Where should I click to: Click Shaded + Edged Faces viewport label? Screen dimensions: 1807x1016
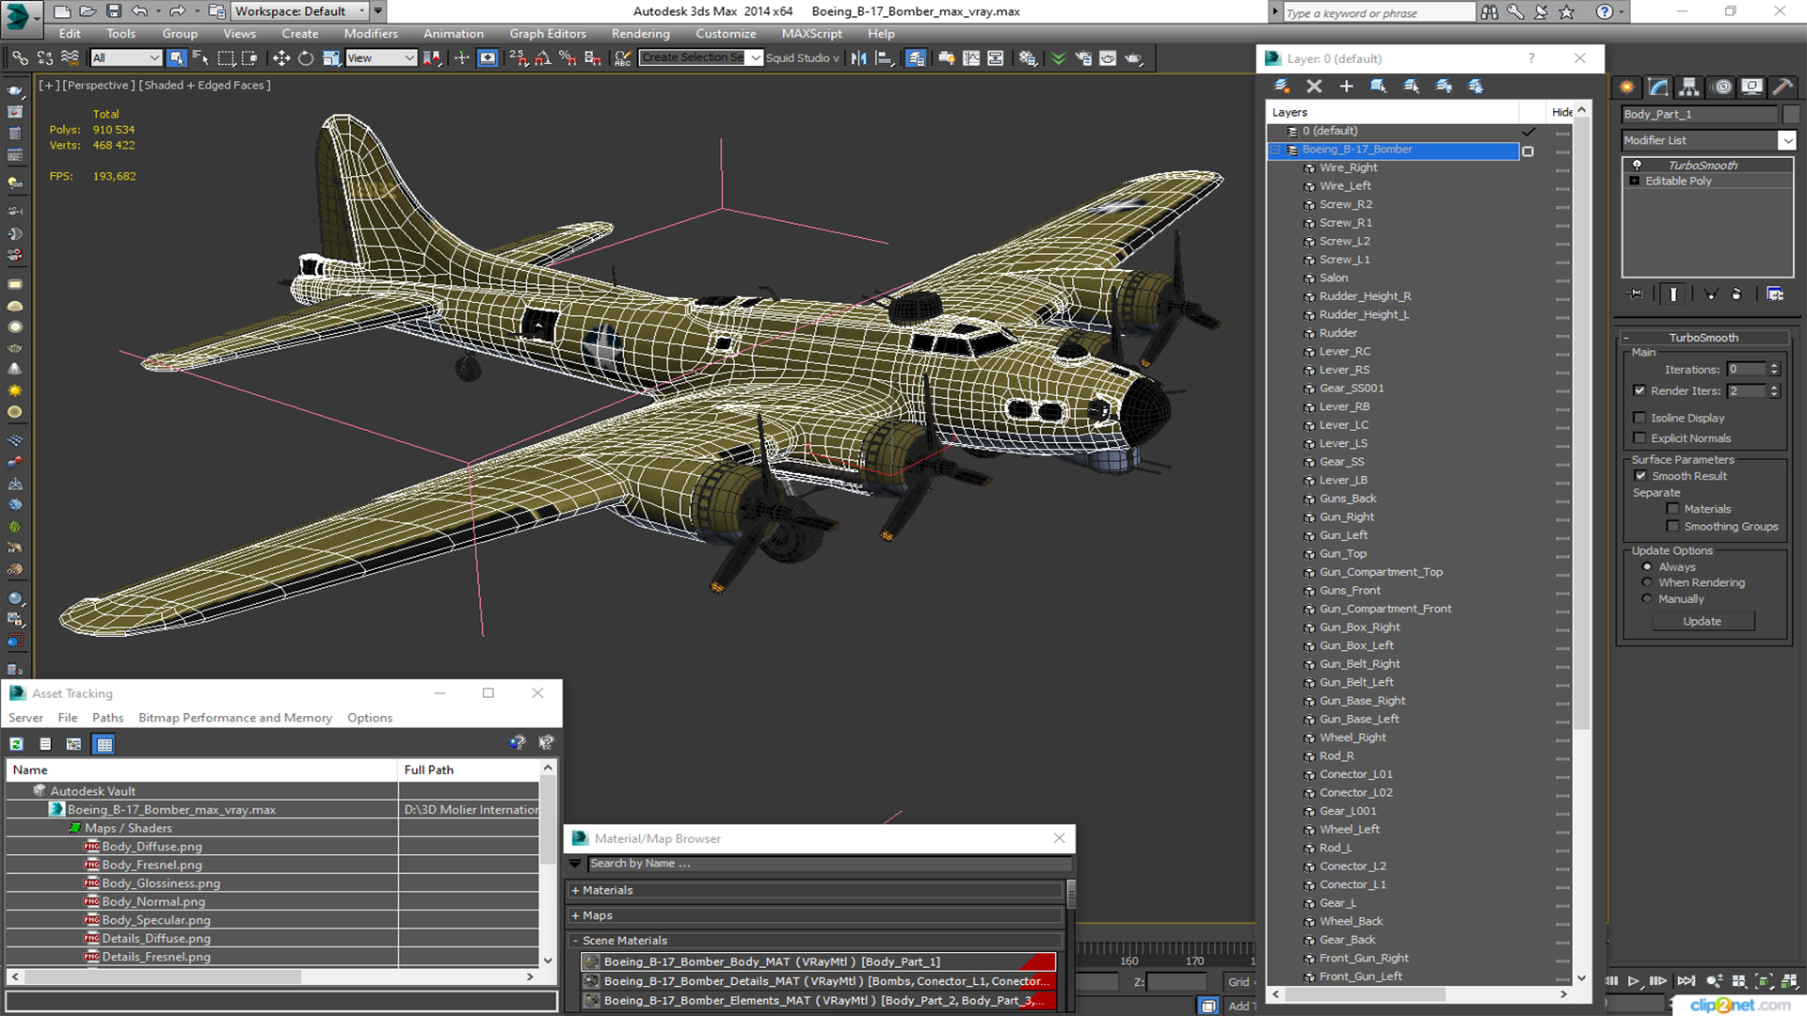click(205, 85)
